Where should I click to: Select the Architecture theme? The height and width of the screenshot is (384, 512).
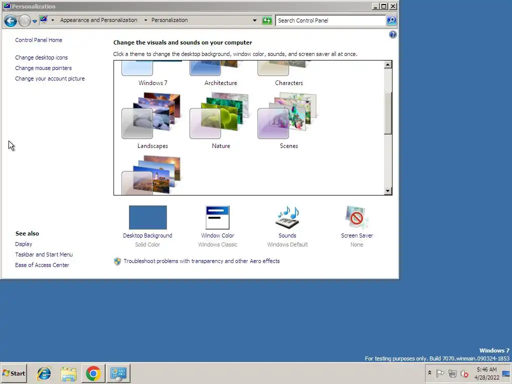coord(220,73)
